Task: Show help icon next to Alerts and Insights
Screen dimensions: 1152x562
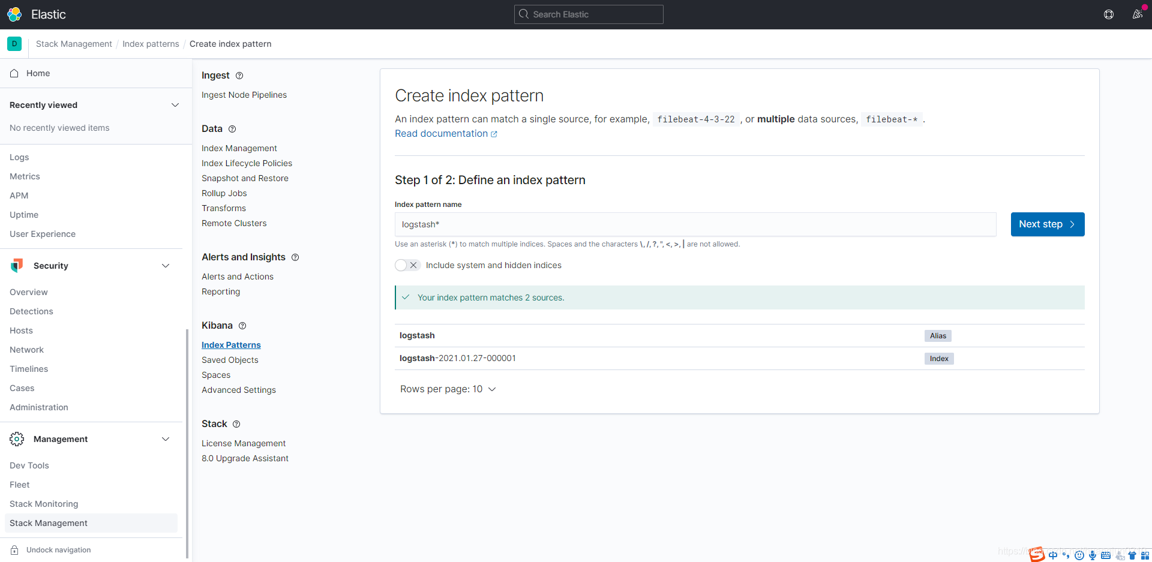Action: point(295,257)
